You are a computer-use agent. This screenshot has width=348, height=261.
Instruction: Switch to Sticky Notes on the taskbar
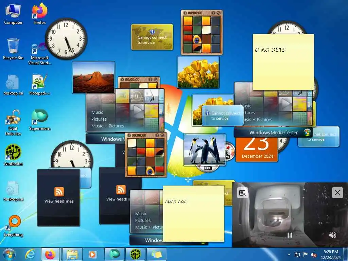pyautogui.click(x=156, y=254)
